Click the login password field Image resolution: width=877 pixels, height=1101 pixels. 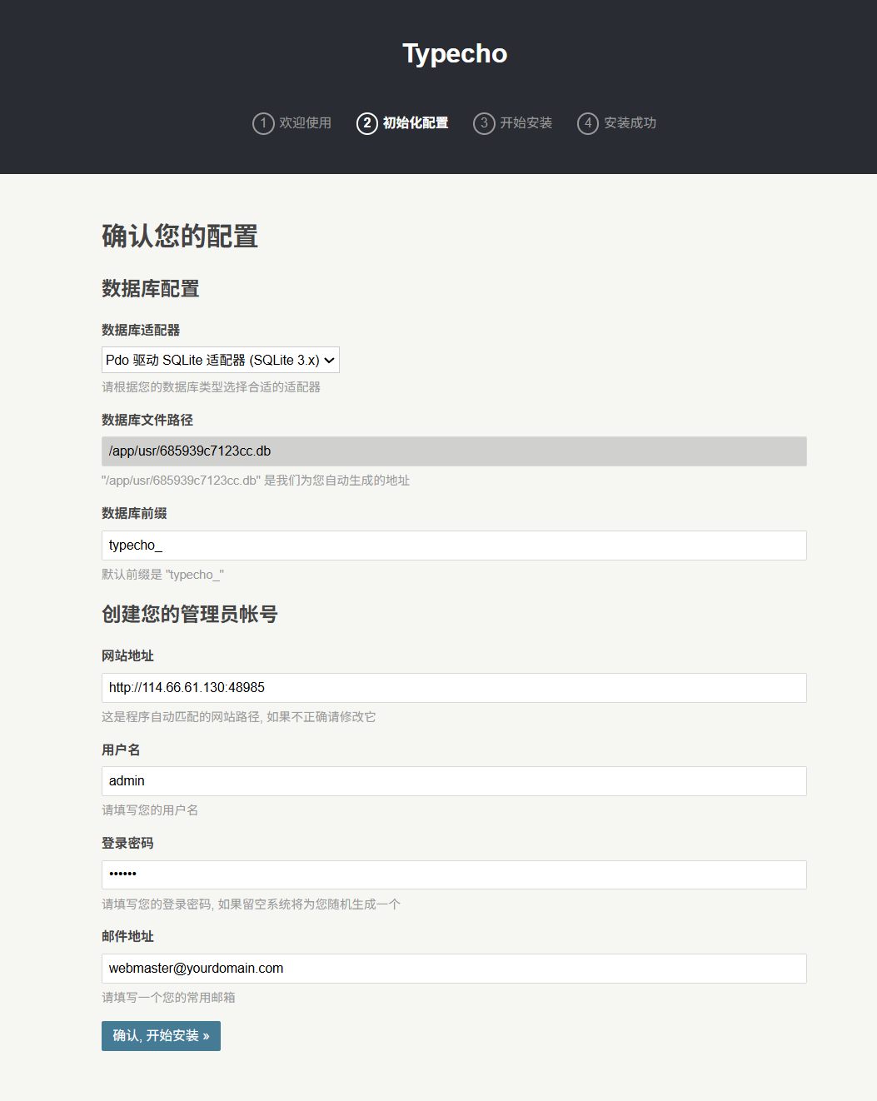tap(454, 874)
